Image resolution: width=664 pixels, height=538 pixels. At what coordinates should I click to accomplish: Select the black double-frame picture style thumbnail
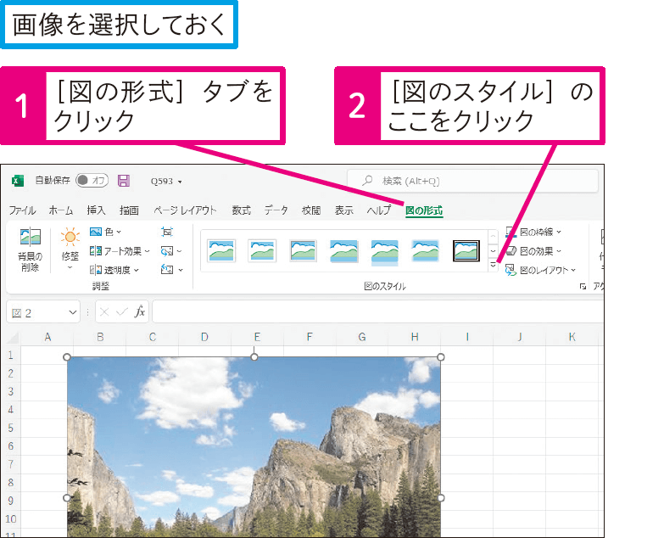[x=466, y=250]
